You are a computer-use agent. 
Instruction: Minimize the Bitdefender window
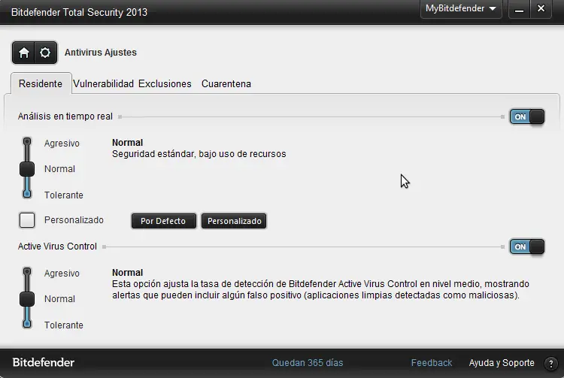click(519, 9)
